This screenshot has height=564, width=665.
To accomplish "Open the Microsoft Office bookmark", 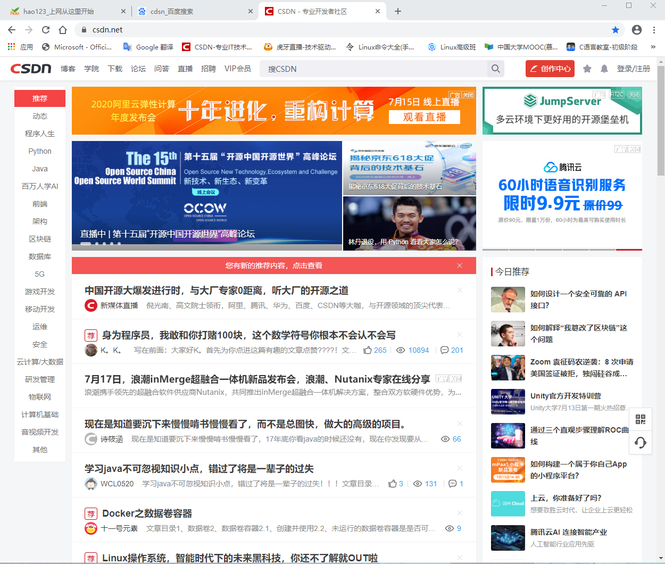I will pos(77,47).
